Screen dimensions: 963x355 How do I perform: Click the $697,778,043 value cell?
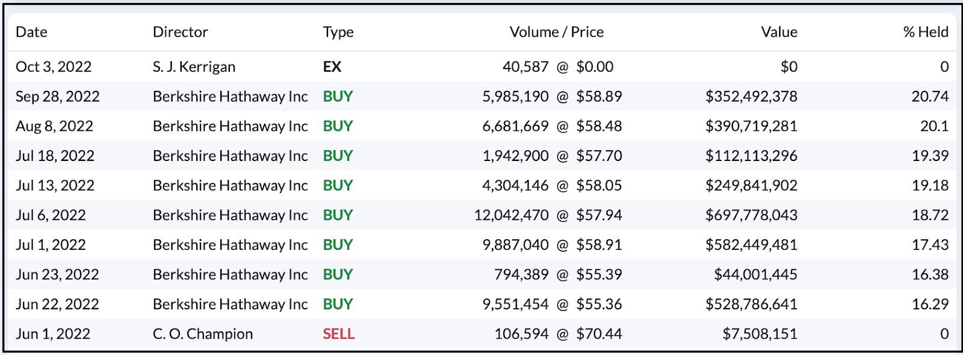pos(751,215)
